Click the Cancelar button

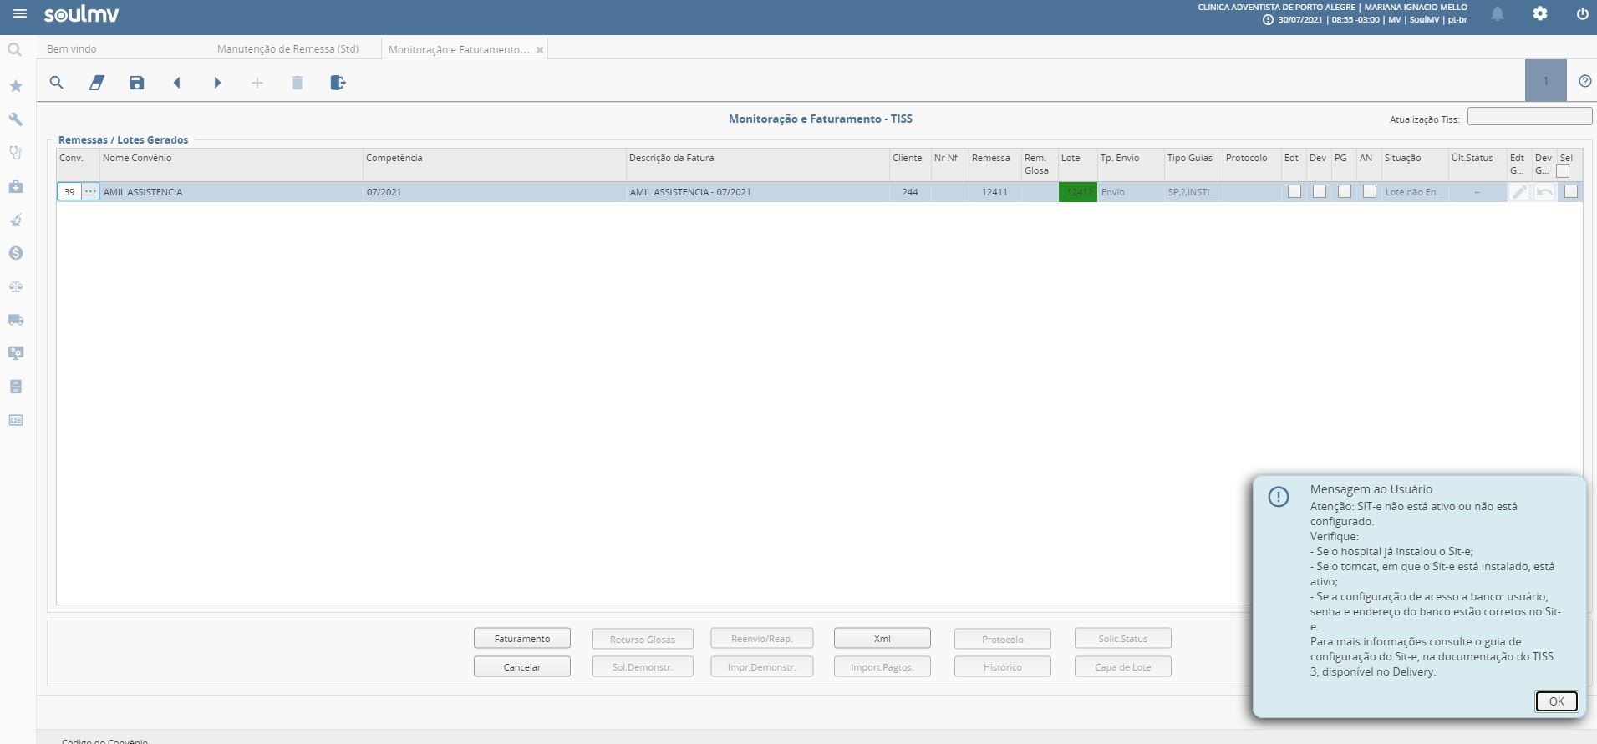pyautogui.click(x=522, y=667)
